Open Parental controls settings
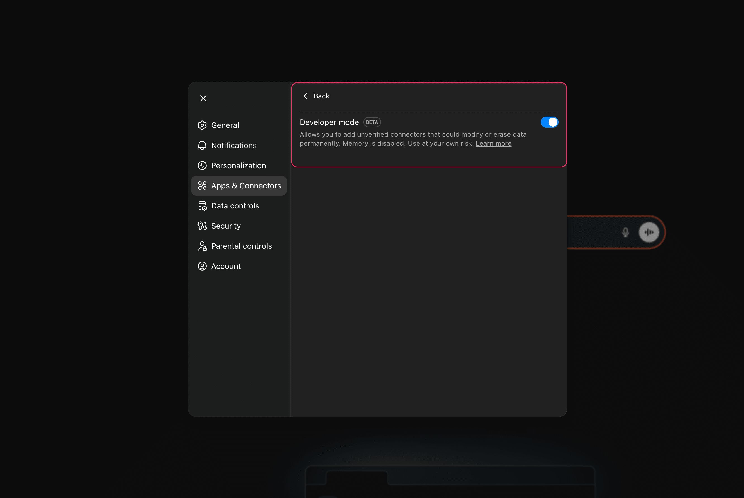The height and width of the screenshot is (498, 744). coord(241,246)
